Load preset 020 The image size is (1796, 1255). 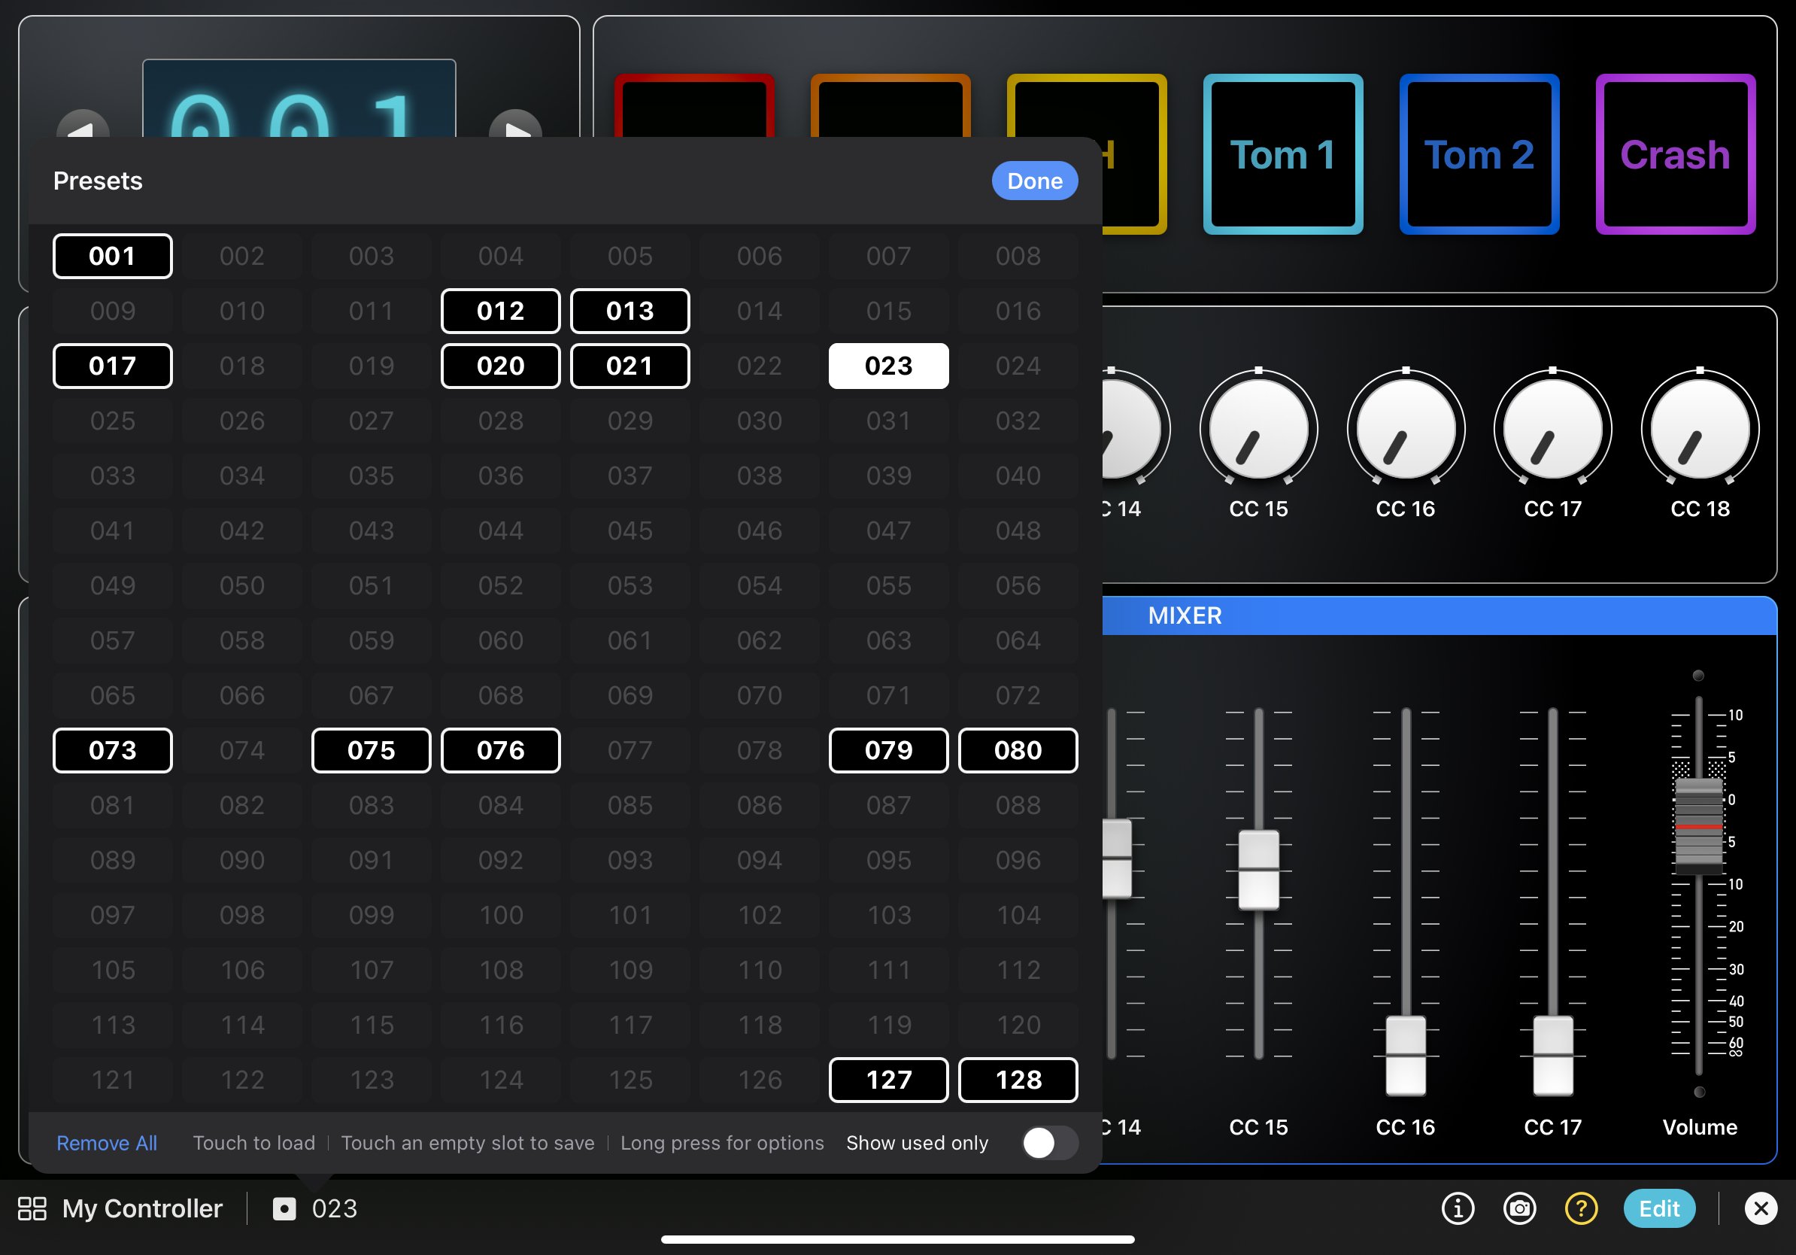pos(501,366)
